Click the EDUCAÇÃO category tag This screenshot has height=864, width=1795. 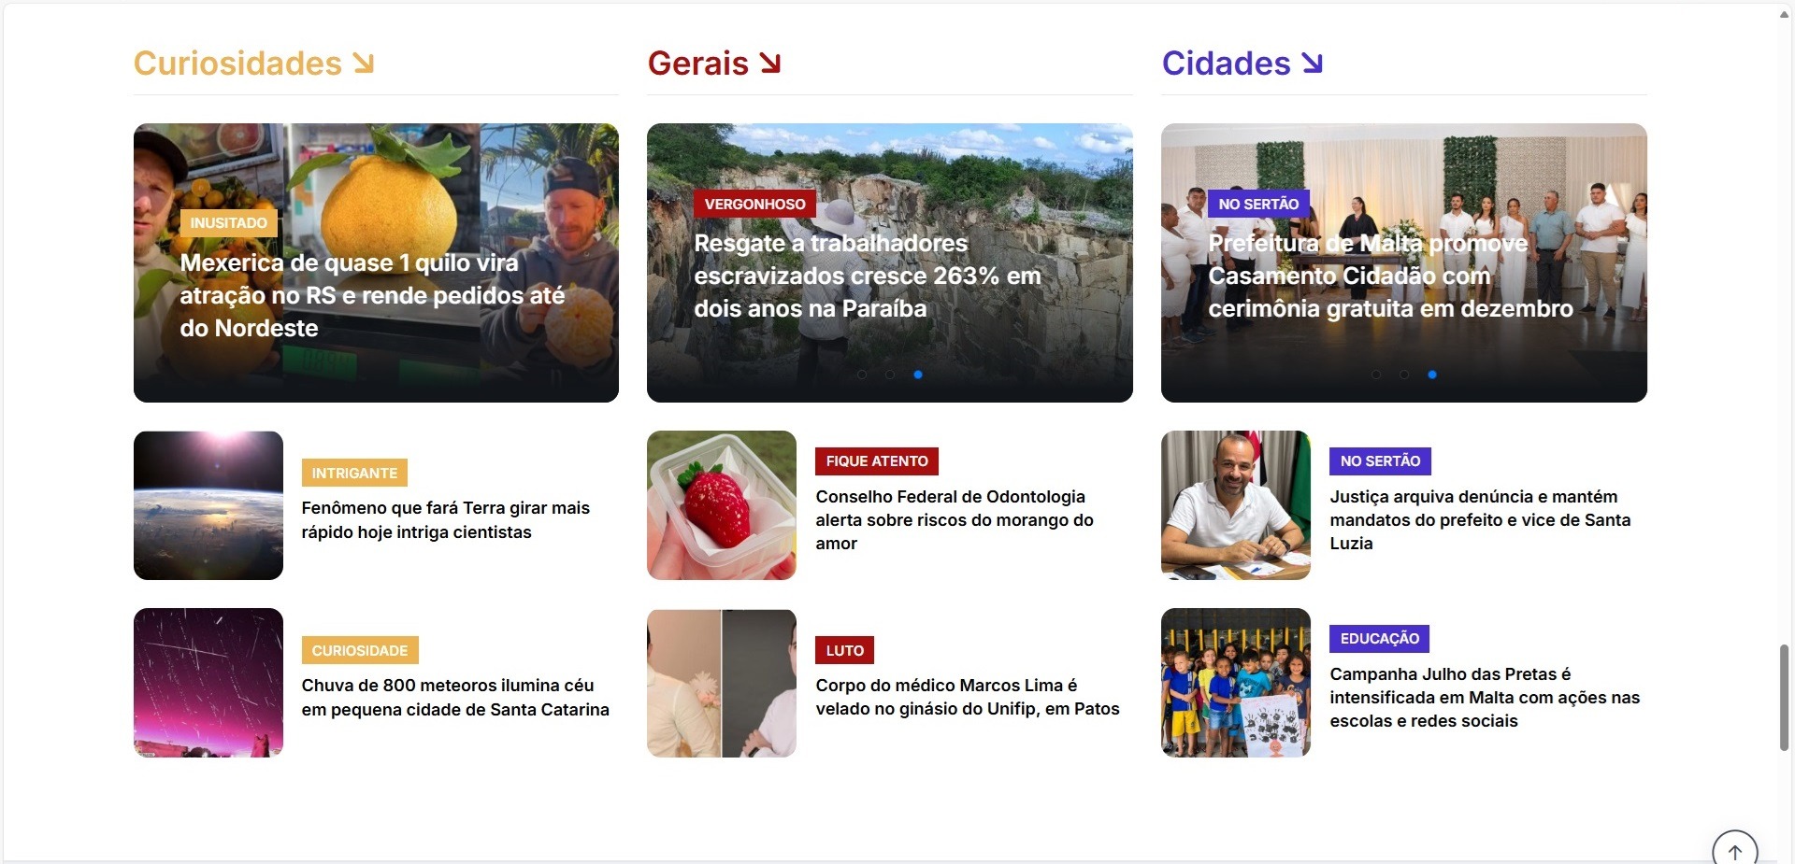(1379, 639)
